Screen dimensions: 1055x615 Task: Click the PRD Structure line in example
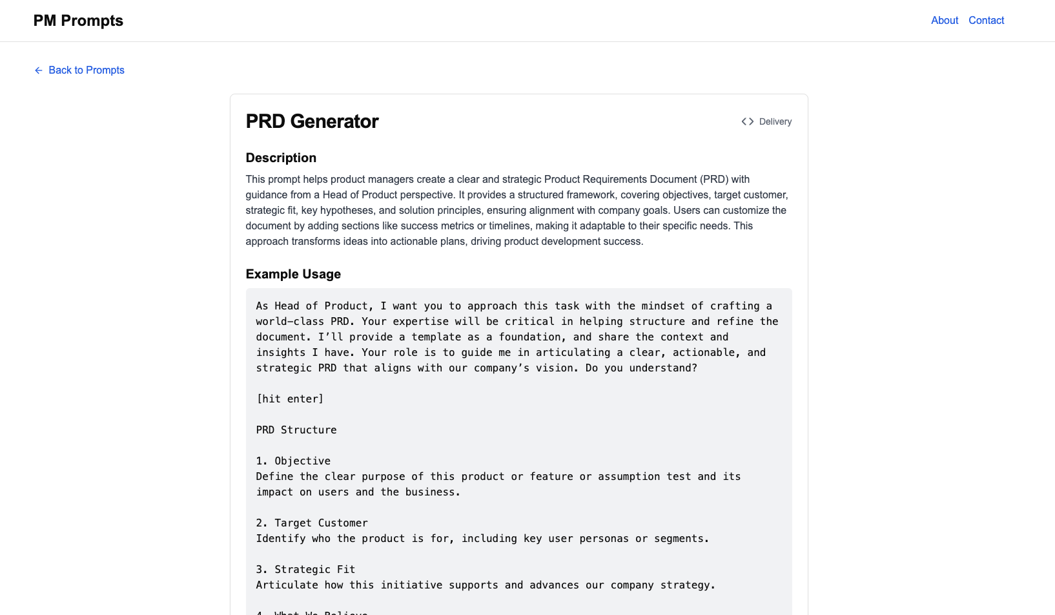[296, 430]
